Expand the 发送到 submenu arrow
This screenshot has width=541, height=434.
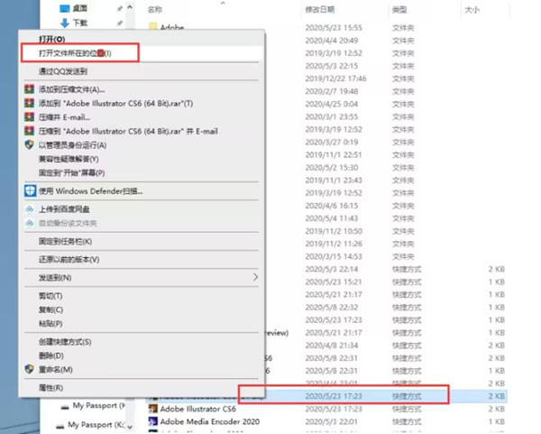[x=255, y=277]
